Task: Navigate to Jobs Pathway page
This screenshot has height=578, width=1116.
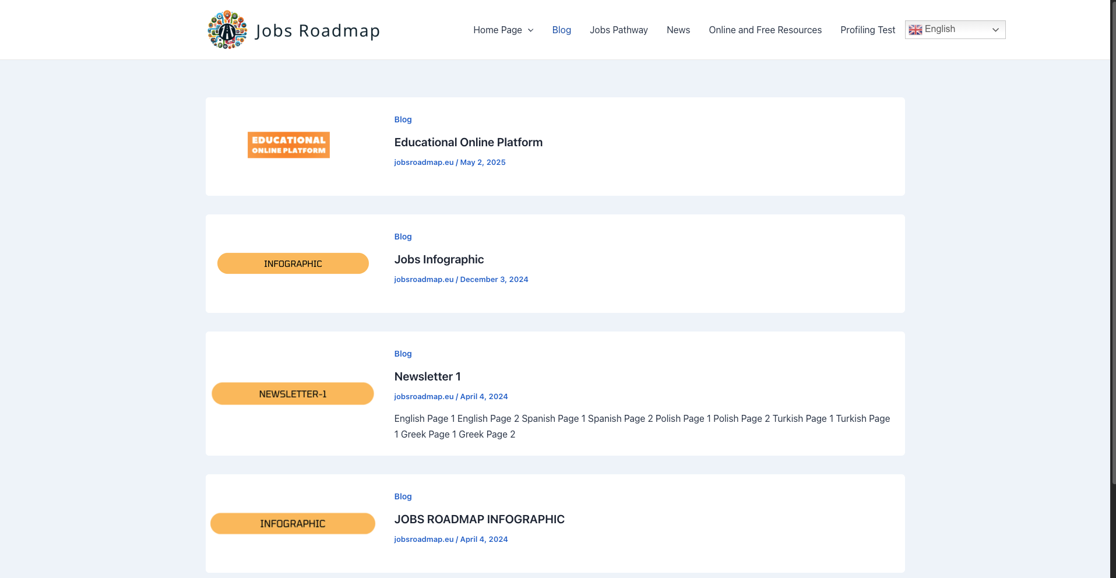Action: tap(618, 30)
